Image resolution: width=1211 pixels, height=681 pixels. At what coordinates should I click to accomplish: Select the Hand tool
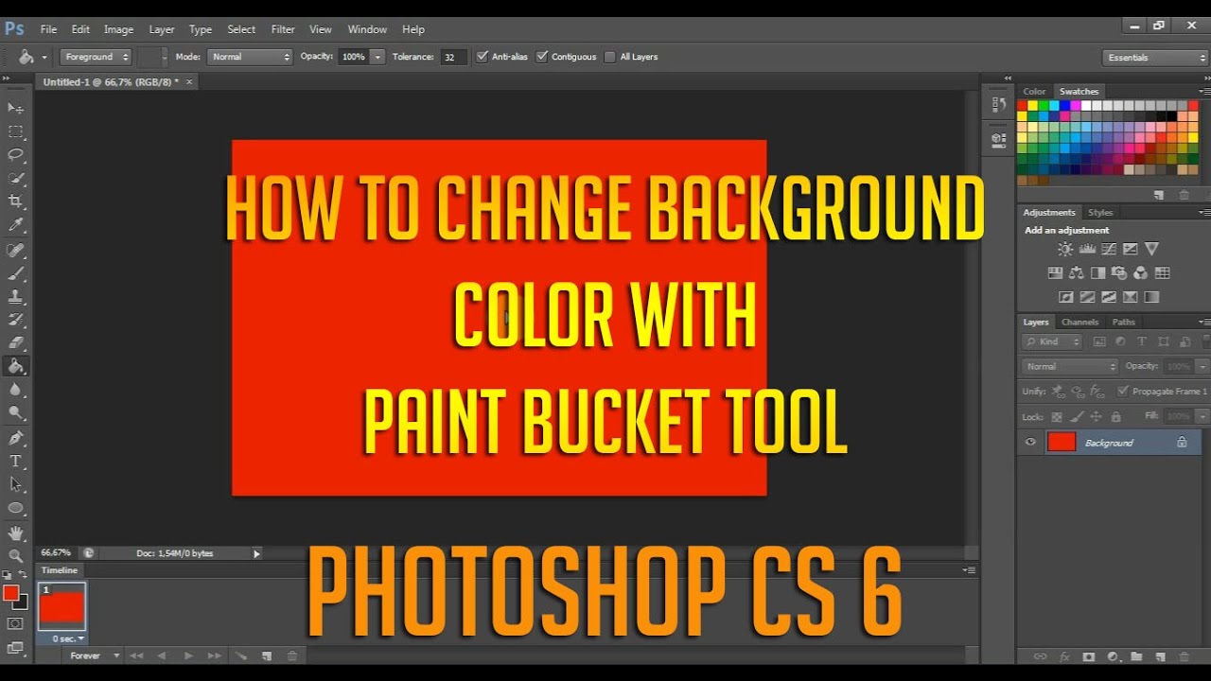point(15,533)
